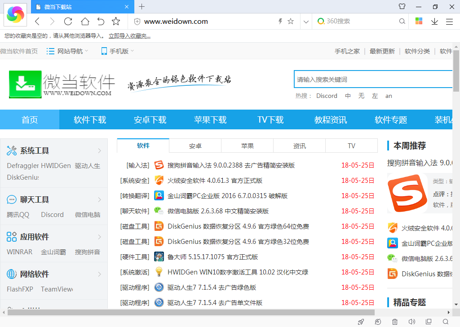
Task: Click the rocket accelerator icon in status bar
Action: pyautogui.click(x=361, y=322)
